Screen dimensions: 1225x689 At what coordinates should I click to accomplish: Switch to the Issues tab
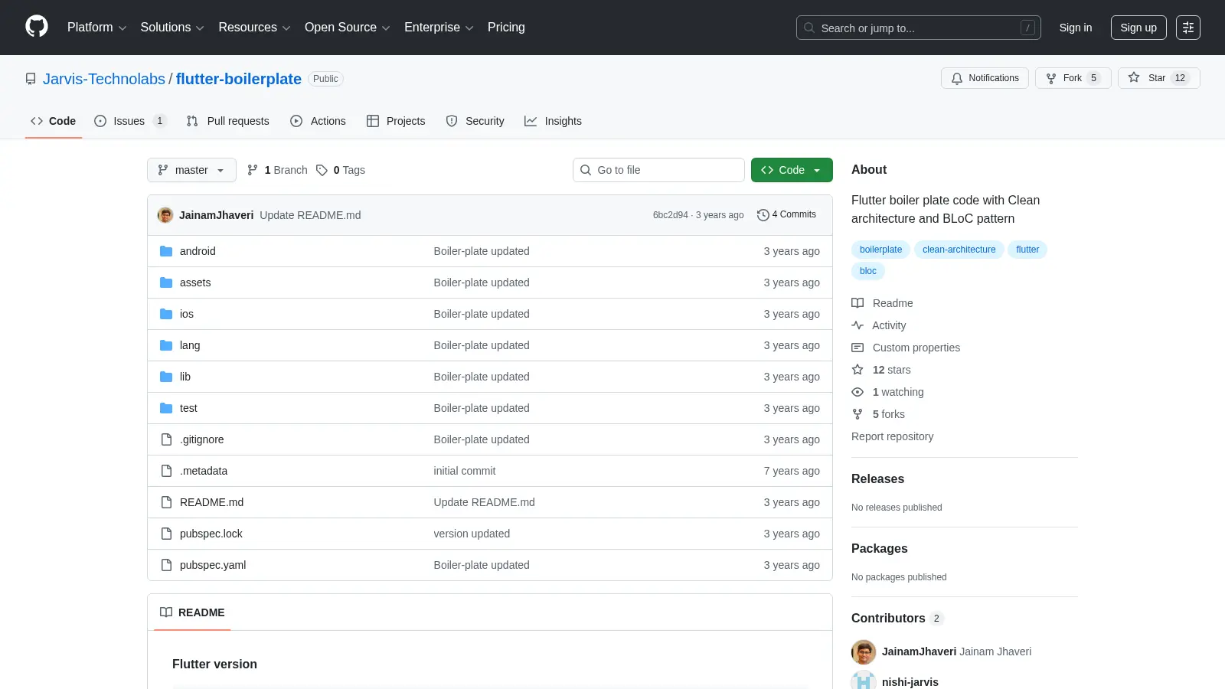pos(129,121)
